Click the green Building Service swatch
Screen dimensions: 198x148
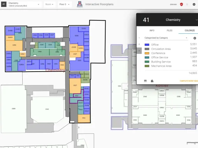(147, 62)
